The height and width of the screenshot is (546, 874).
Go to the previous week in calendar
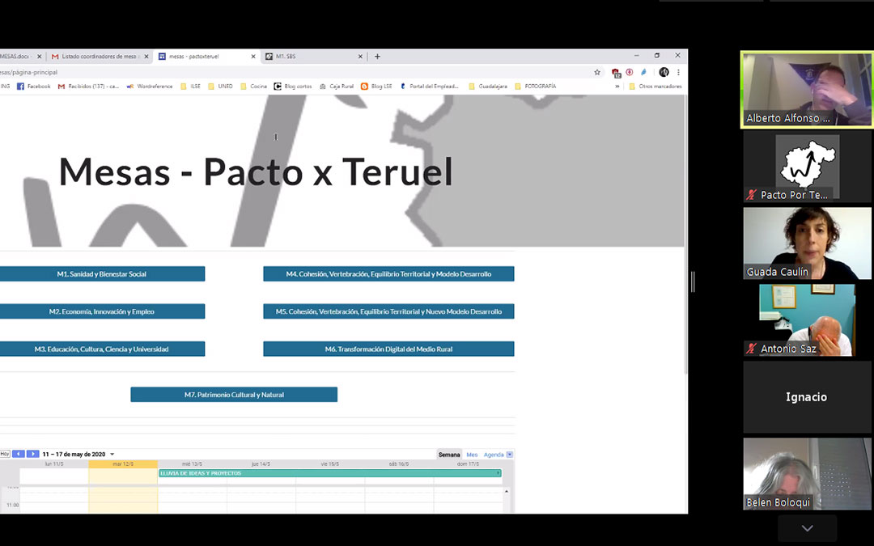click(x=19, y=454)
